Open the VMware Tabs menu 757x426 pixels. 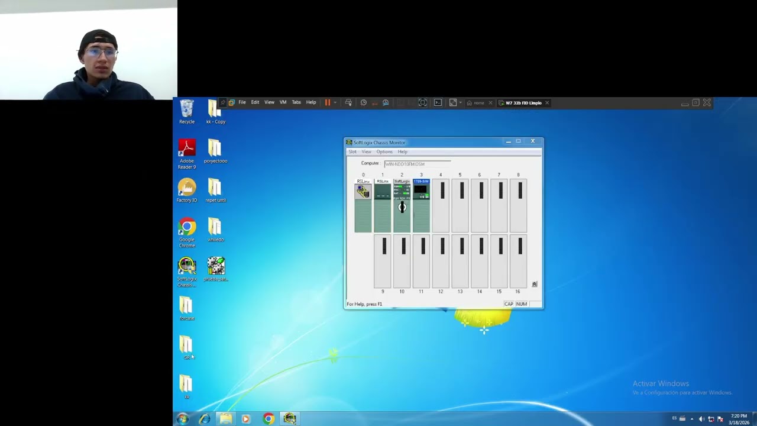click(x=296, y=102)
